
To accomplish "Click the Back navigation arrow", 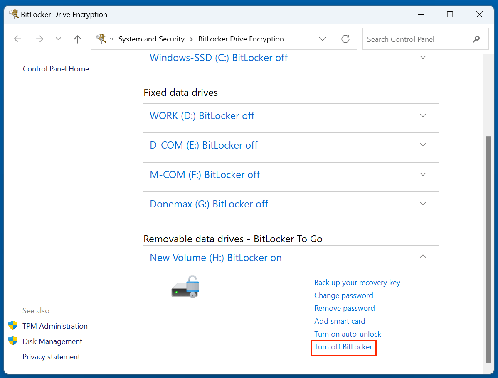I will point(17,39).
